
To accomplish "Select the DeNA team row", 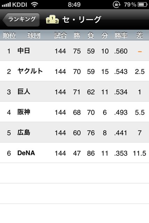I will point(75,153).
